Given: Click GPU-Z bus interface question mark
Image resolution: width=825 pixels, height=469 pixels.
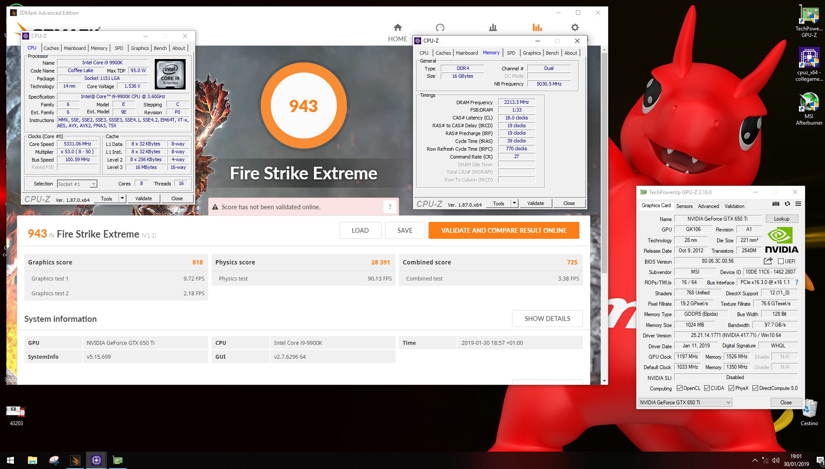Looking at the screenshot, I should tap(797, 282).
